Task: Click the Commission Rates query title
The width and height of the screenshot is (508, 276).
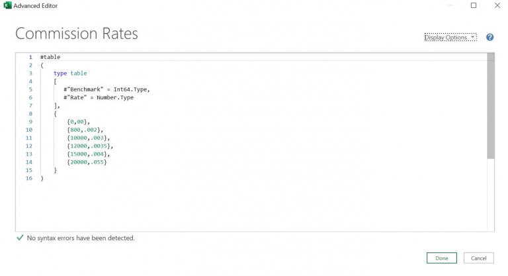Action: click(x=77, y=34)
